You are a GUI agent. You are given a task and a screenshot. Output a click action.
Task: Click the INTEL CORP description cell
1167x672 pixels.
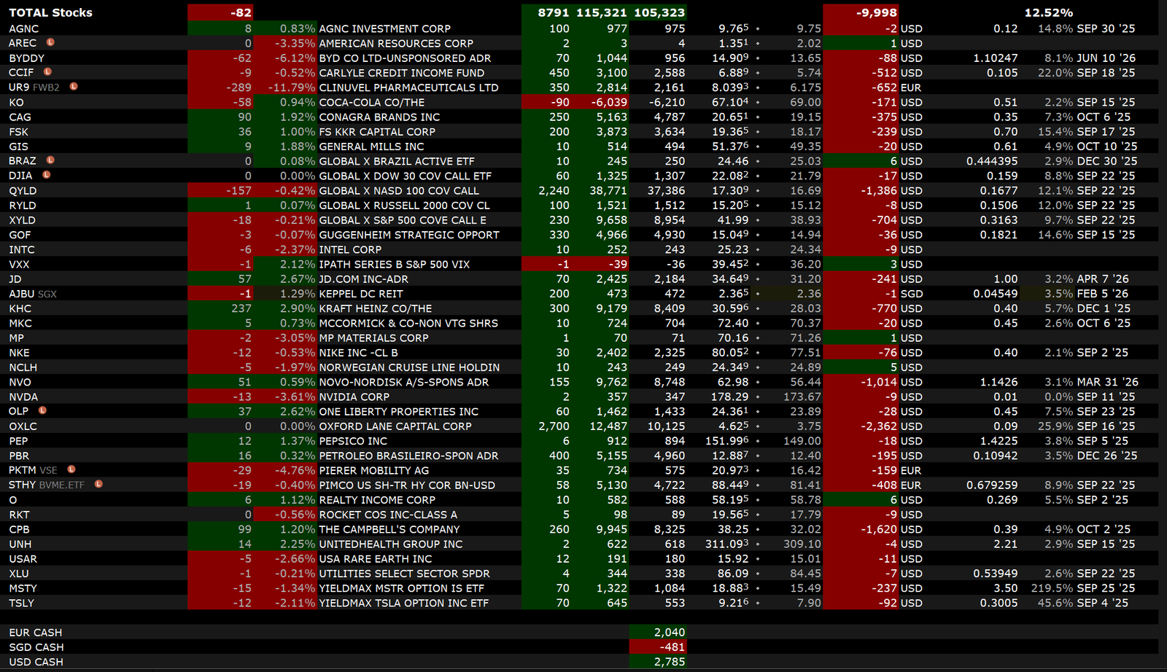pos(350,249)
